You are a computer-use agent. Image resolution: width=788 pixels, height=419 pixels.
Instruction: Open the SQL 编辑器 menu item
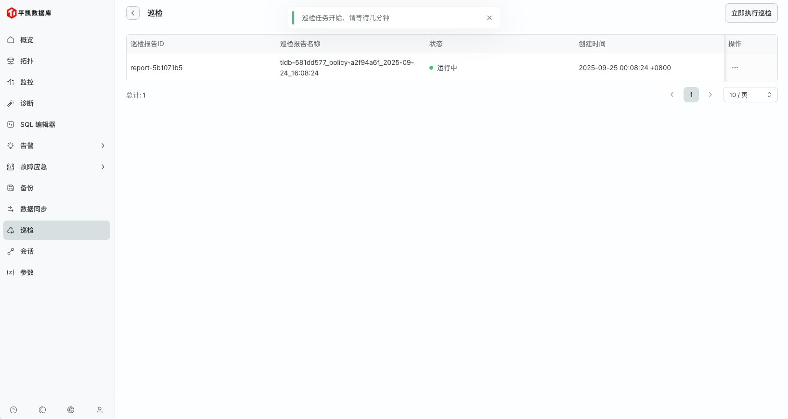38,124
